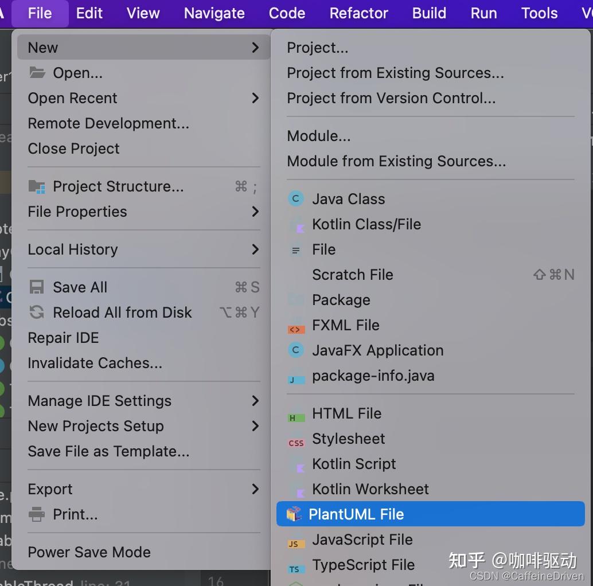This screenshot has width=593, height=586.
Task: Expand the Open Recent submenu arrow
Action: [255, 98]
